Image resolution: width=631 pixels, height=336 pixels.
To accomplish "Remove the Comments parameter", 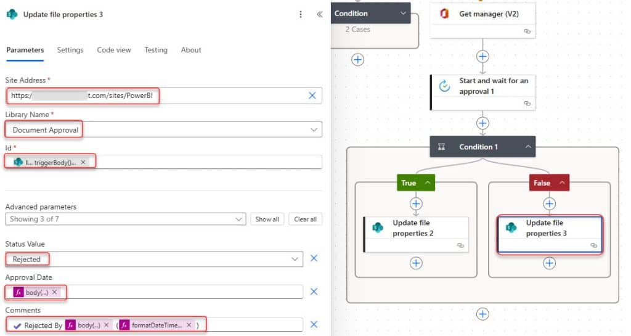I will tap(314, 324).
